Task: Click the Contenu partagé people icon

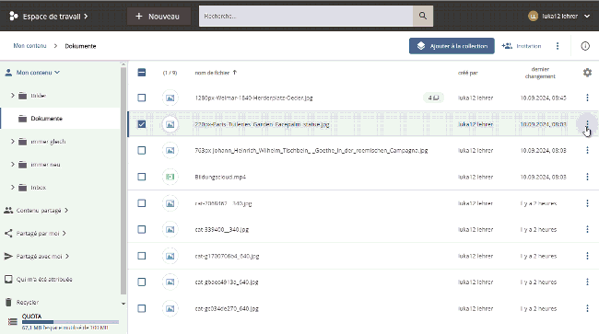Action: [x=8, y=210]
